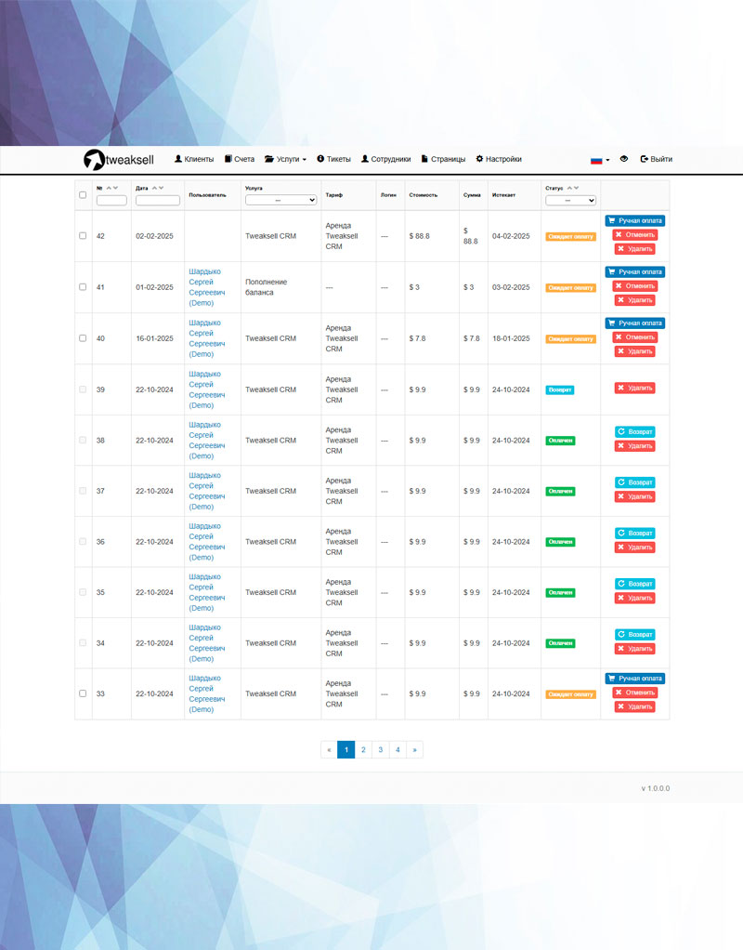Image resolution: width=743 pixels, height=950 pixels.
Task: Go to page 3 of pagination
Action: coord(380,749)
